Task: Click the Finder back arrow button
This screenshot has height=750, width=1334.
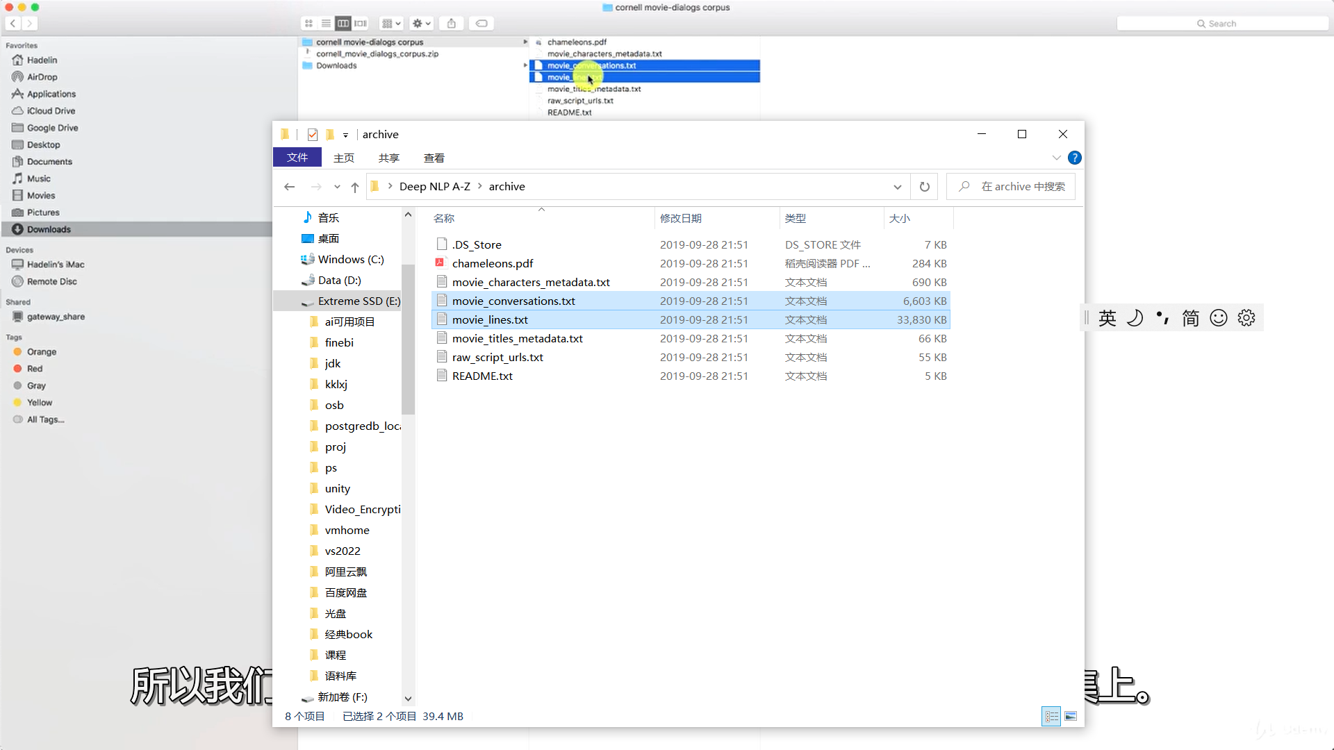Action: pos(13,24)
